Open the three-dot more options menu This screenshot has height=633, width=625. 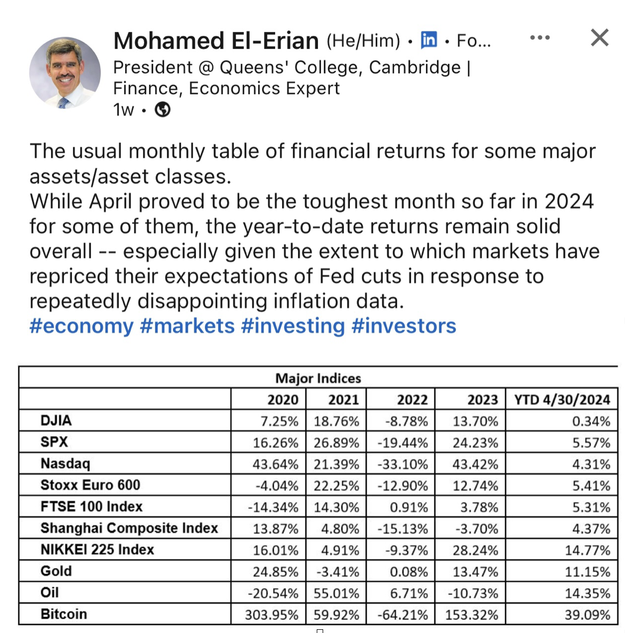click(x=540, y=38)
